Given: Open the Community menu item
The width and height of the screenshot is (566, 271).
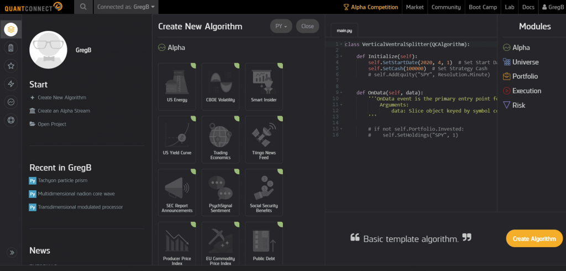Looking at the screenshot, I should (446, 7).
